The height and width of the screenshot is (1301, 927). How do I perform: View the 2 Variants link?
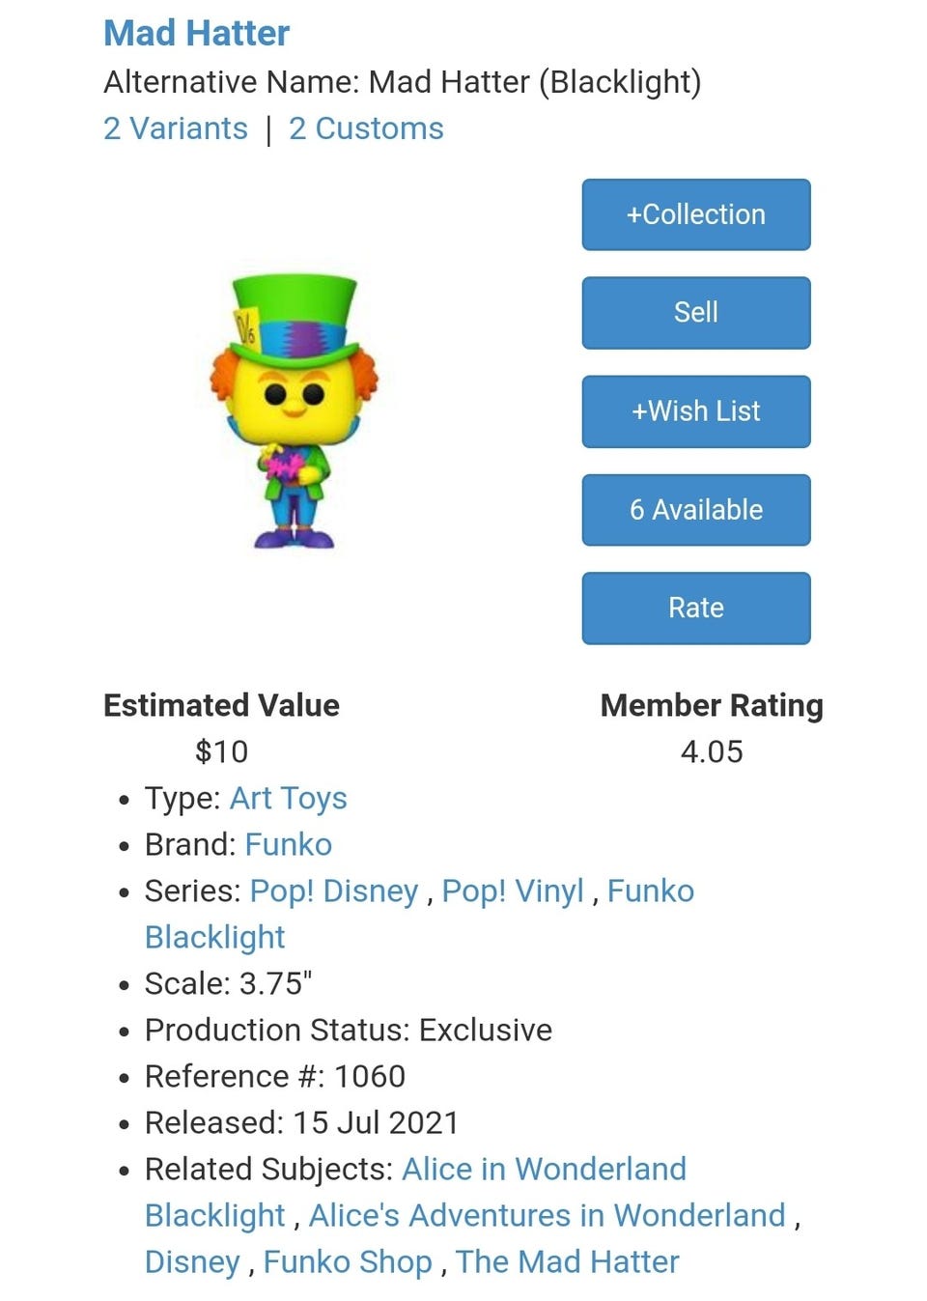click(x=175, y=128)
